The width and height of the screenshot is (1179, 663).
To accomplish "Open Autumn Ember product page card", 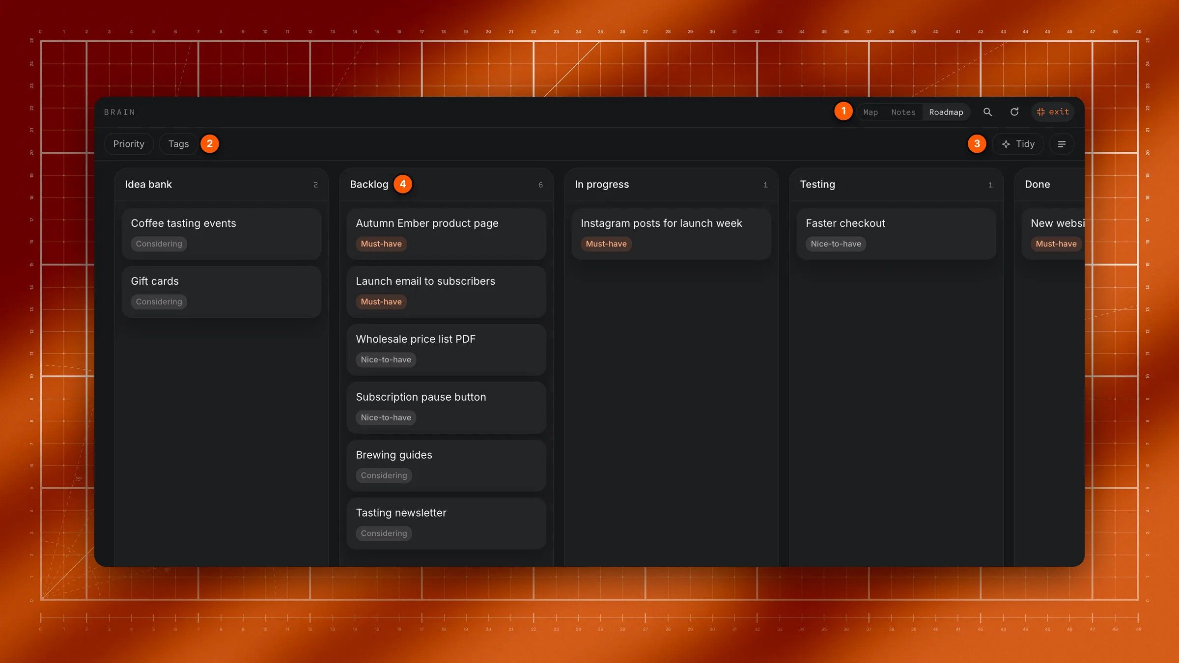I will click(447, 234).
